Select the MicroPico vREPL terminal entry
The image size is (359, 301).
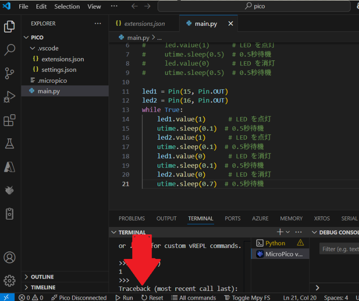(280, 254)
